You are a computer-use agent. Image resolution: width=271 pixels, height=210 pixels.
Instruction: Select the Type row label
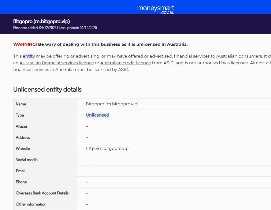[20, 115]
